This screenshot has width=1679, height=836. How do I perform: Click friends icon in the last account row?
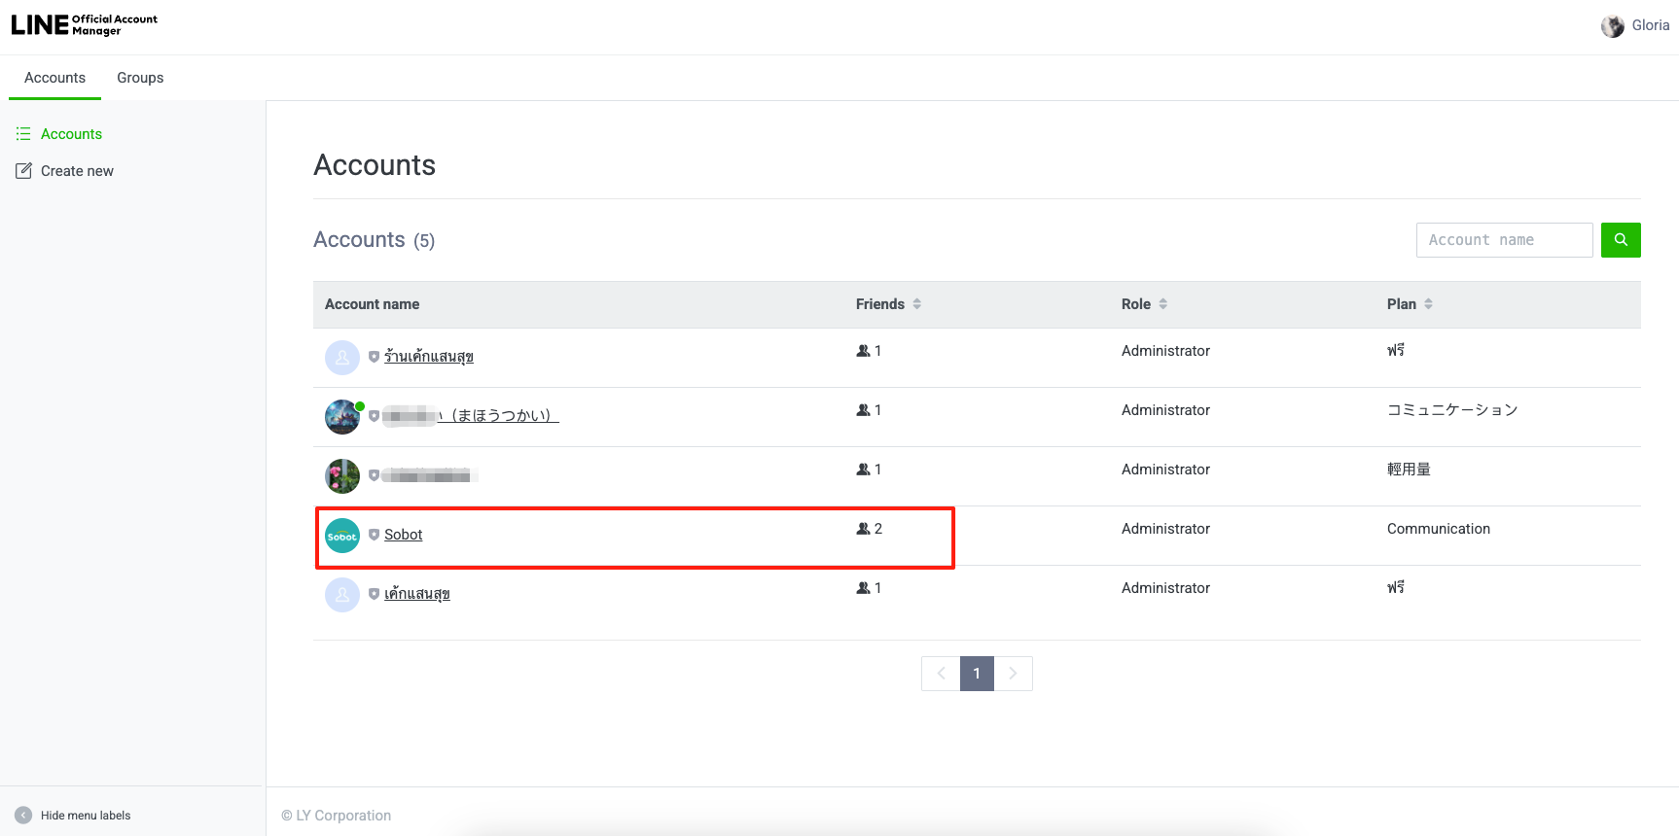point(863,588)
